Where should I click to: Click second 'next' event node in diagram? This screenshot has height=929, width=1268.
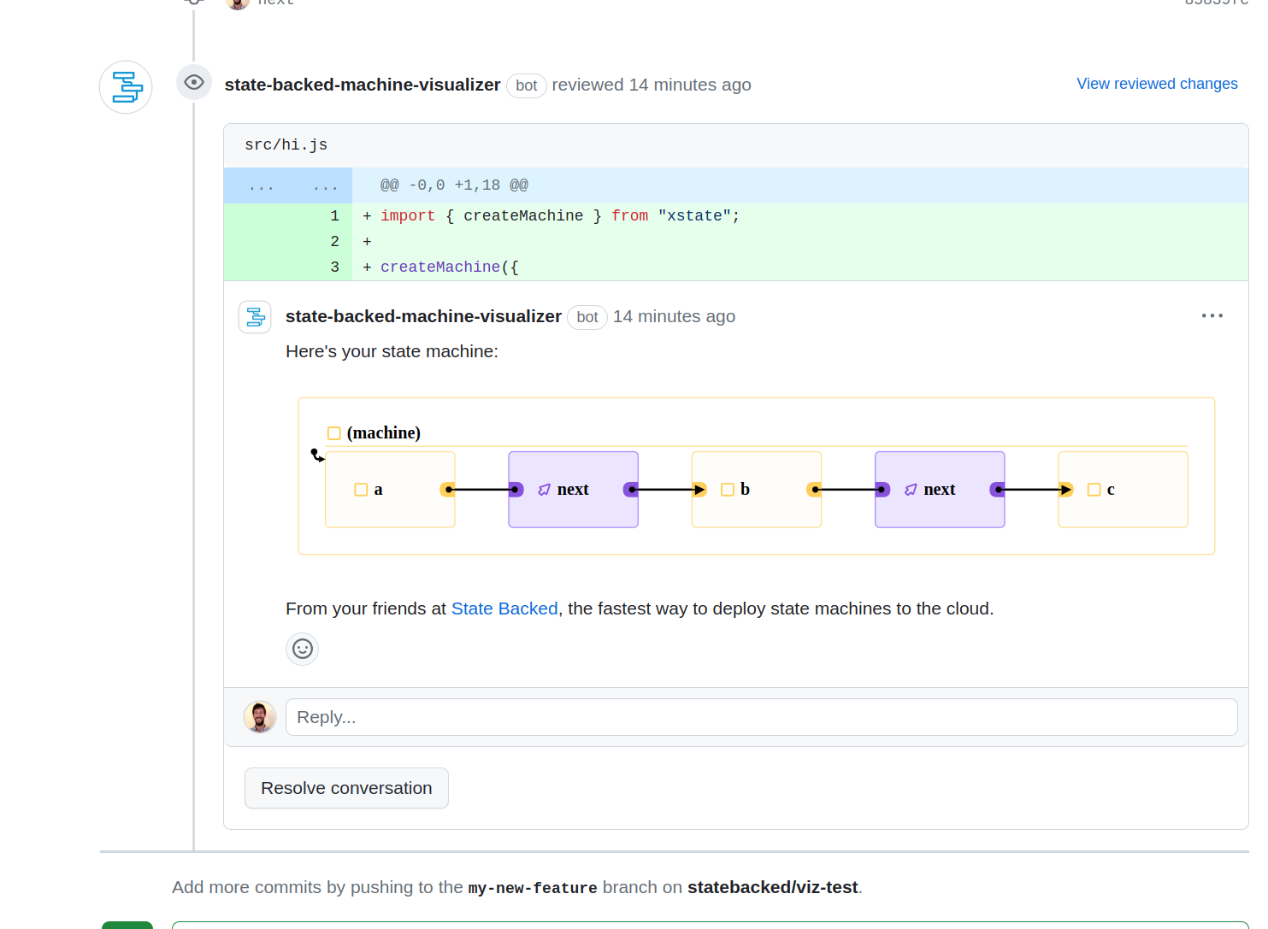[939, 490]
